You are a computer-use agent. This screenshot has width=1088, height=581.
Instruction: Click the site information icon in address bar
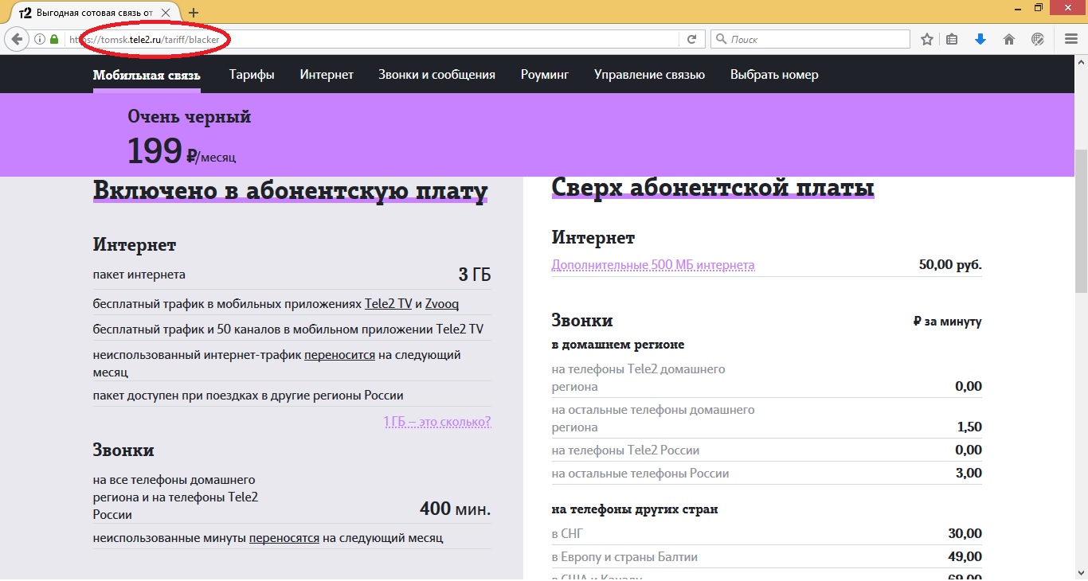click(39, 39)
